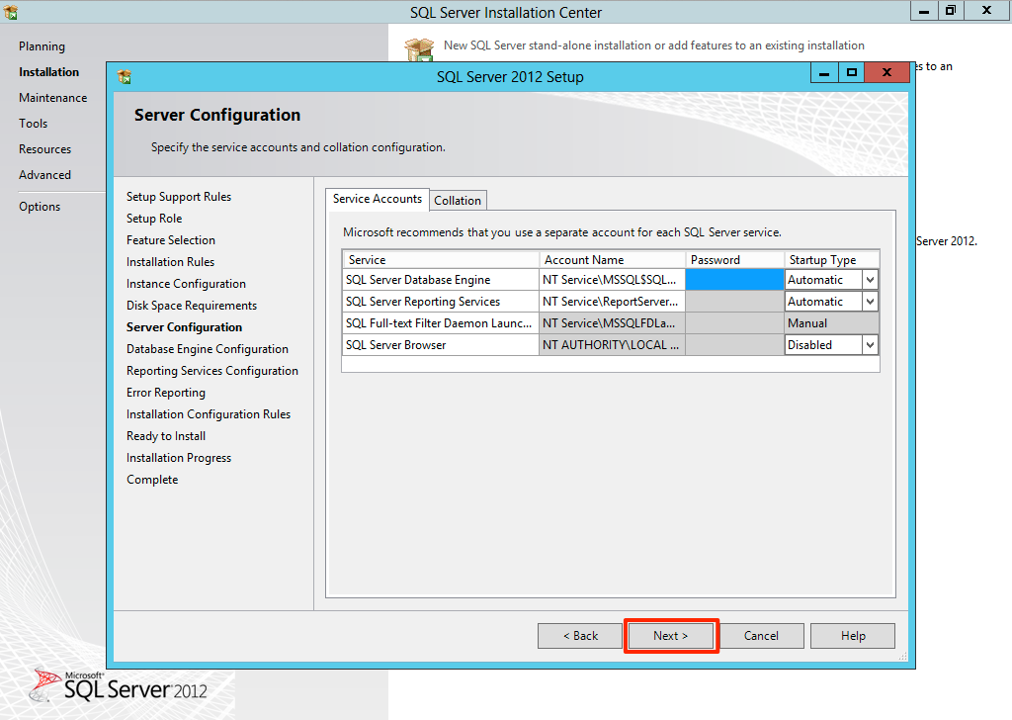This screenshot has width=1012, height=720.
Task: Open Database Engine startup type dropdown
Action: pyautogui.click(x=870, y=280)
